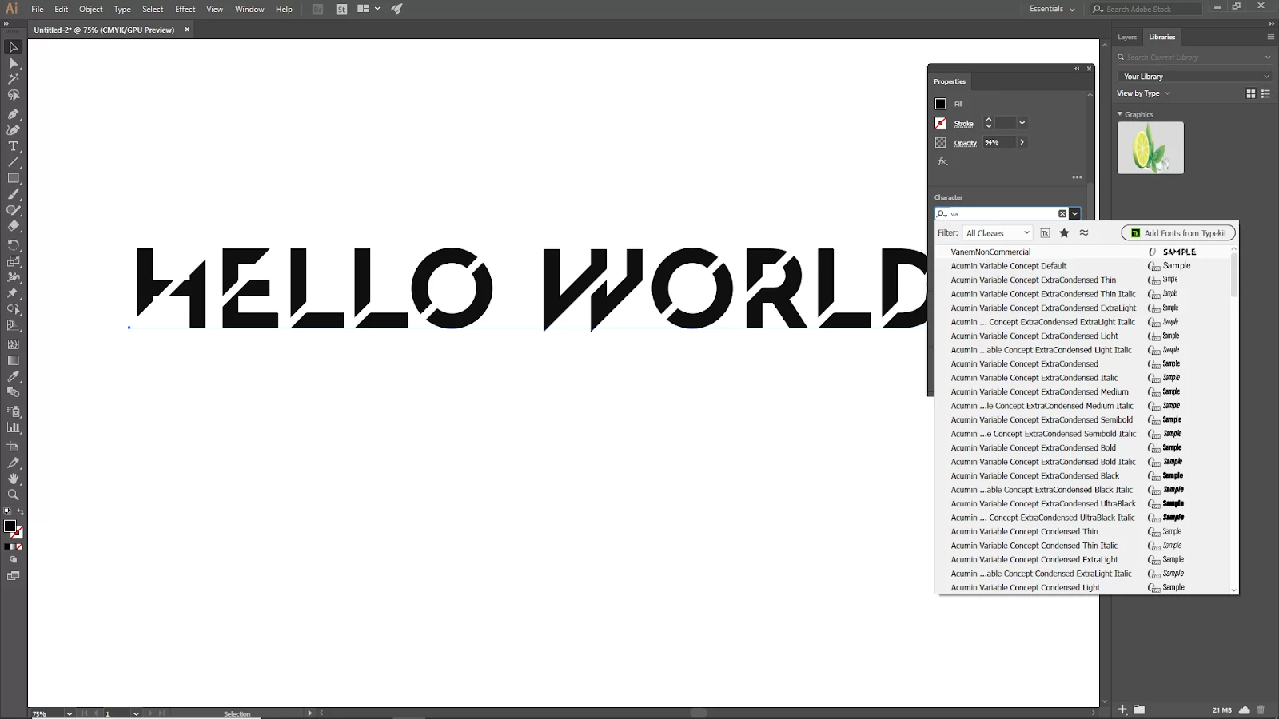Open the Your Library dropdown
Viewport: 1279px width, 719px height.
tap(1194, 77)
